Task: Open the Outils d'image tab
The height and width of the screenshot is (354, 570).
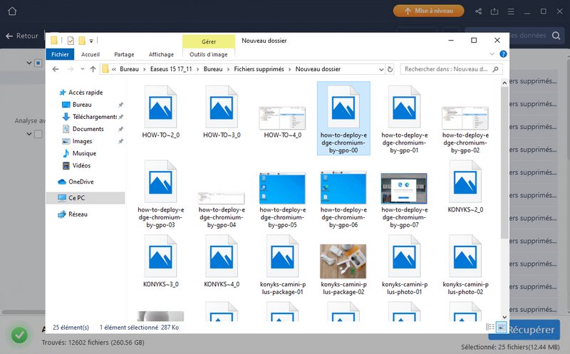Action: 209,54
